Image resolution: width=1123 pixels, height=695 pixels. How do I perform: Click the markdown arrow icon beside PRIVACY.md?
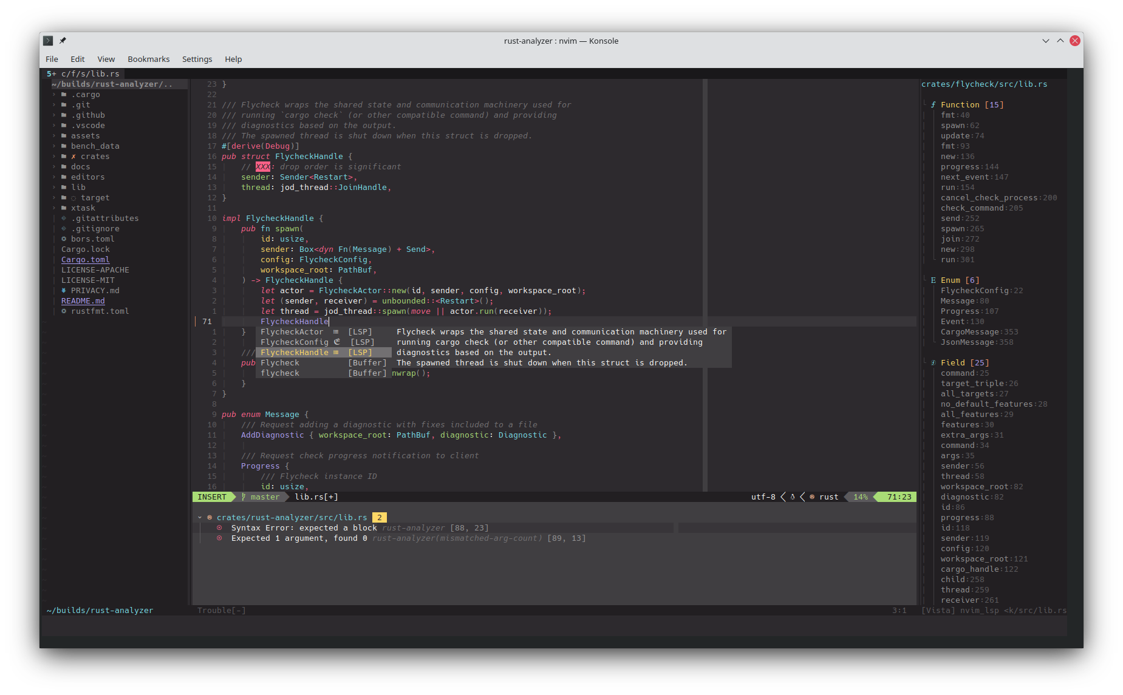[64, 291]
